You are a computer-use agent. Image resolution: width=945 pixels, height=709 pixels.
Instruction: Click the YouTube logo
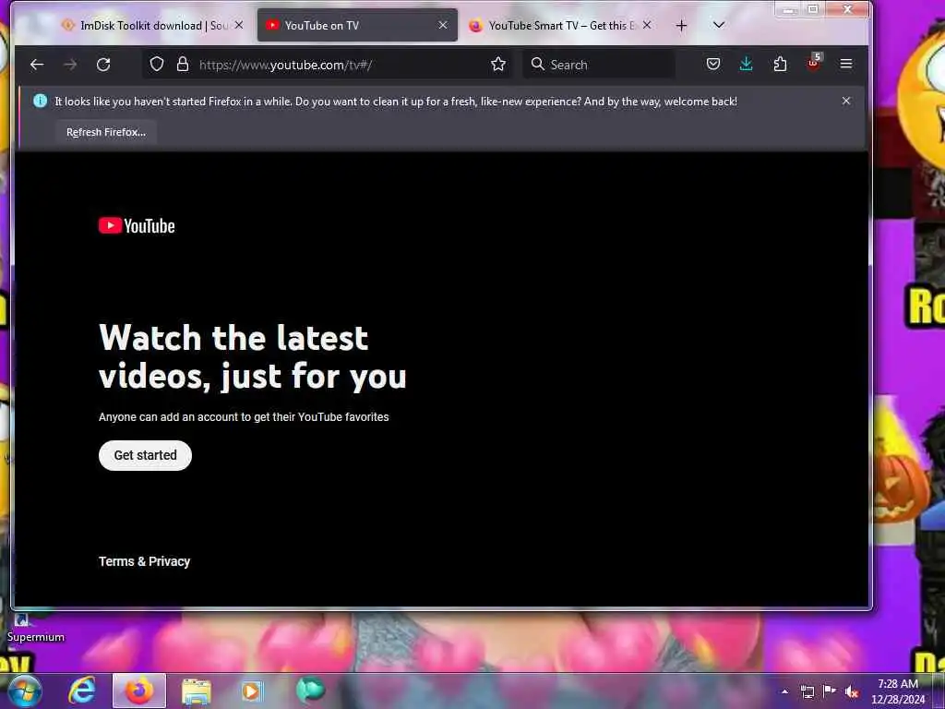pos(137,225)
